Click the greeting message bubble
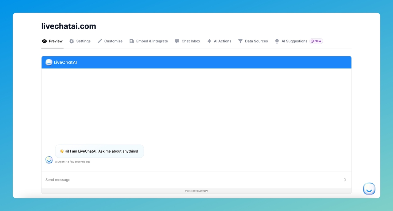The width and height of the screenshot is (393, 211). click(99, 151)
